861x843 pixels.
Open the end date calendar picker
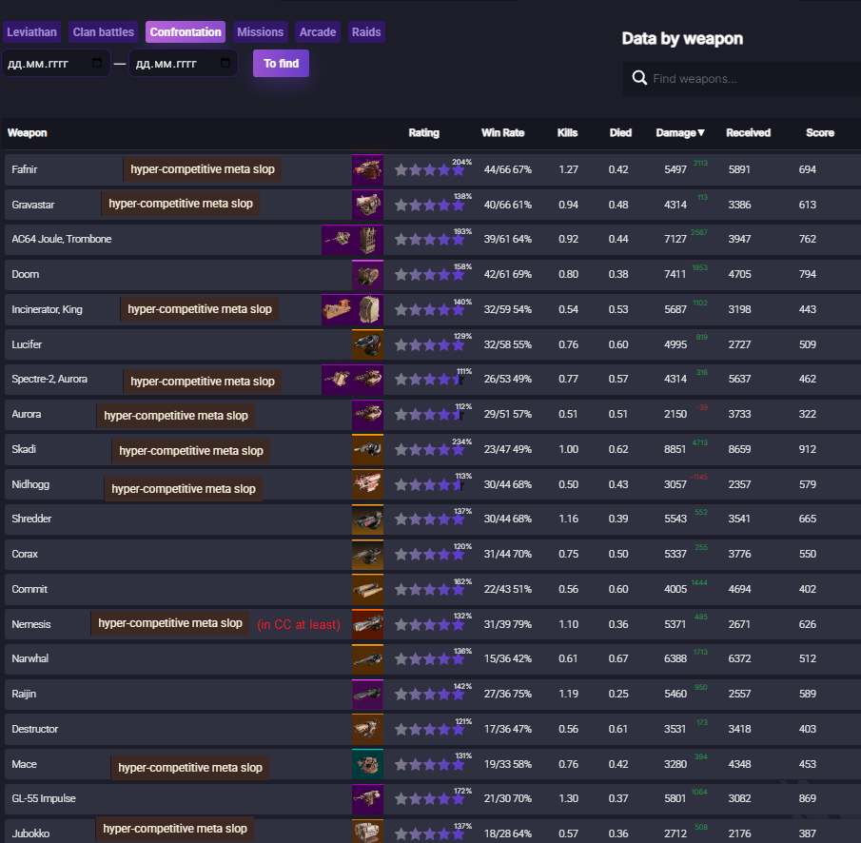pyautogui.click(x=225, y=63)
